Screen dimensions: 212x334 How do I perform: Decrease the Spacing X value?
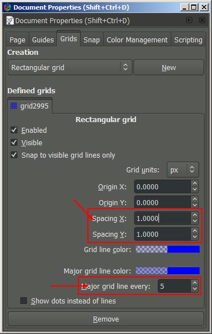(x=195, y=222)
